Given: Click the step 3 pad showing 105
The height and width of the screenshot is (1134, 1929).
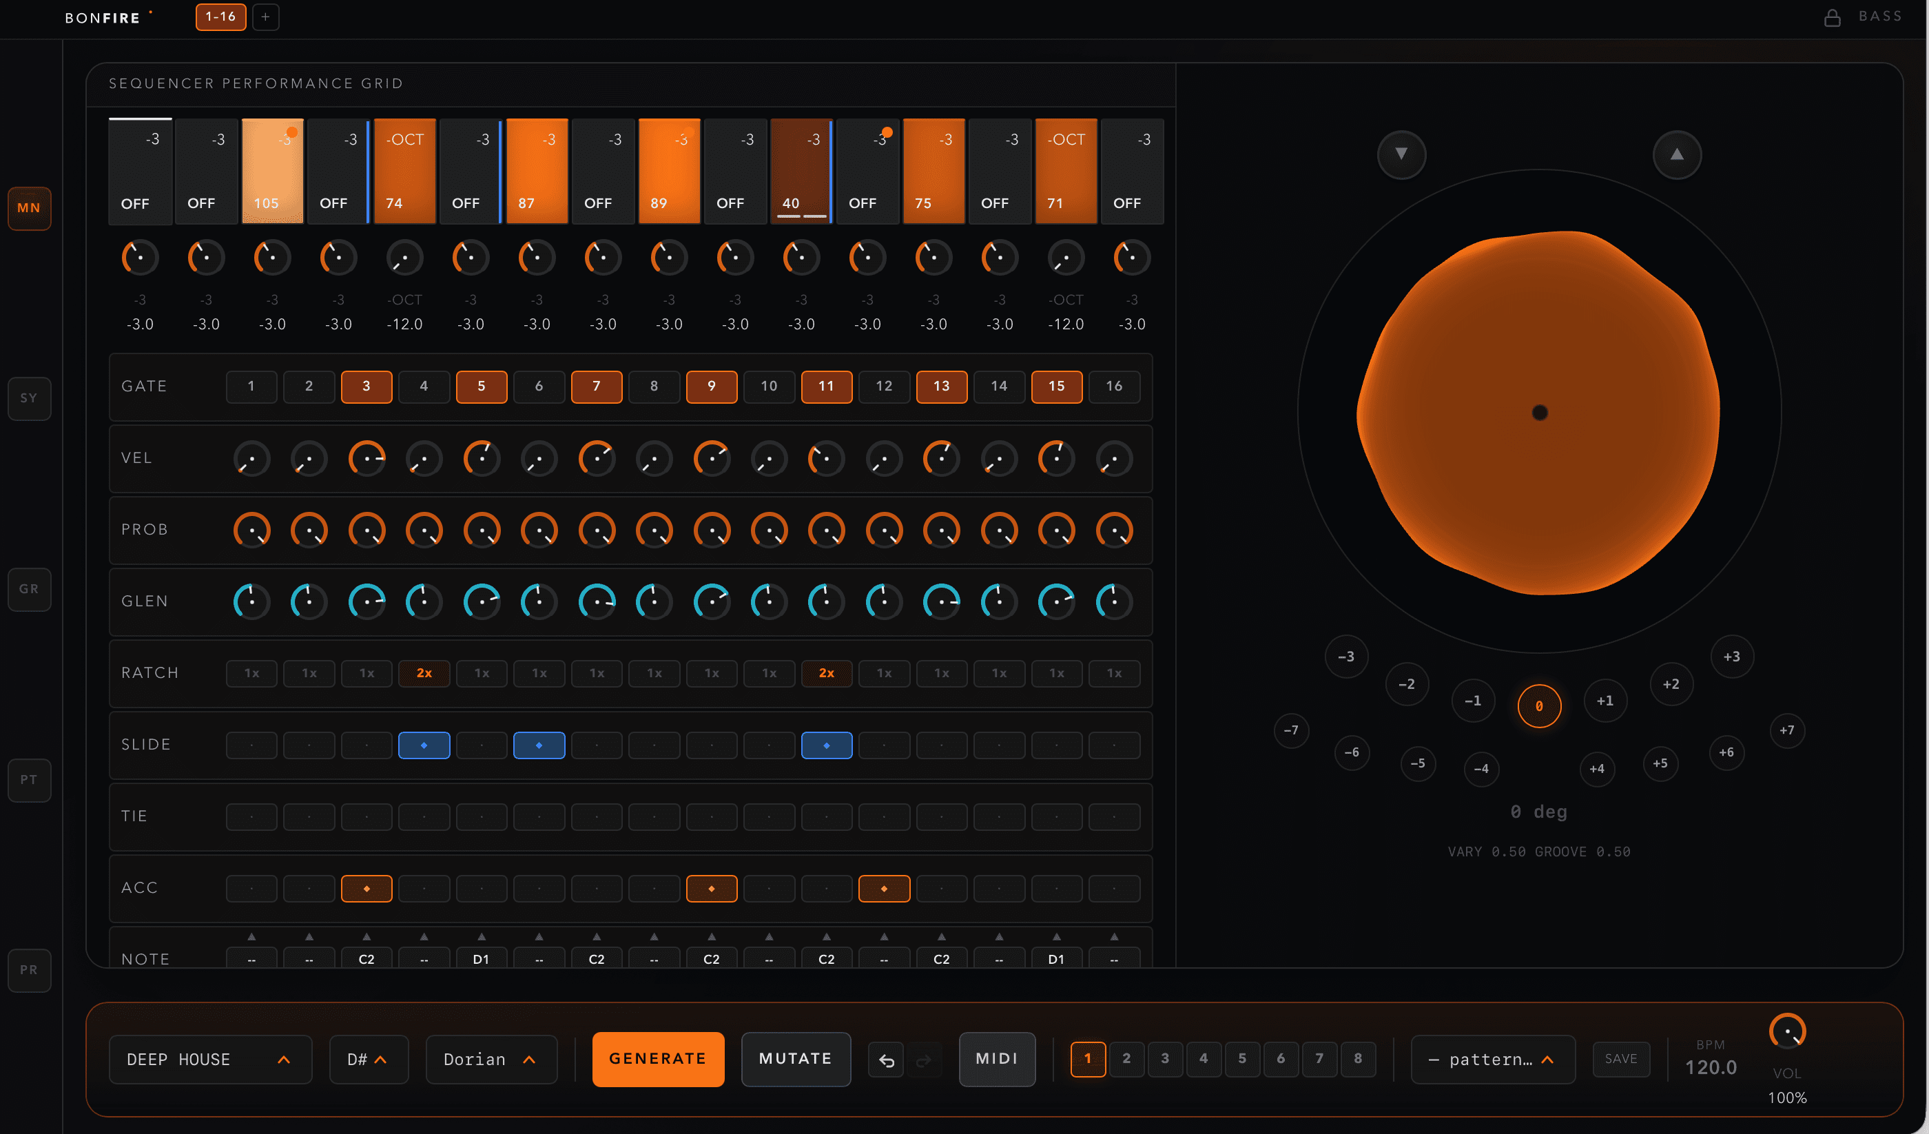Looking at the screenshot, I should tap(273, 171).
